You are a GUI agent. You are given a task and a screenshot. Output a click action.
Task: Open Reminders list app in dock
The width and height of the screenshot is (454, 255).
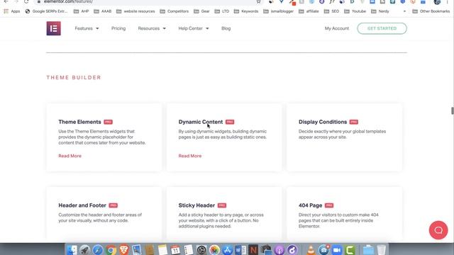pyautogui.click(x=189, y=249)
